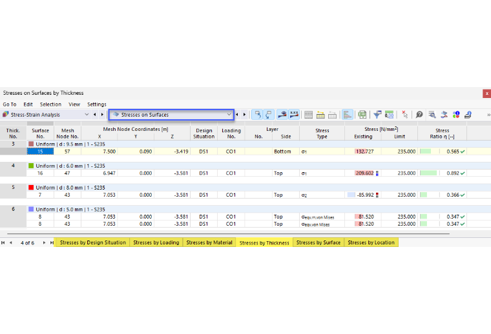
Task: Go to next analysis type arrow
Action: click(x=102, y=115)
